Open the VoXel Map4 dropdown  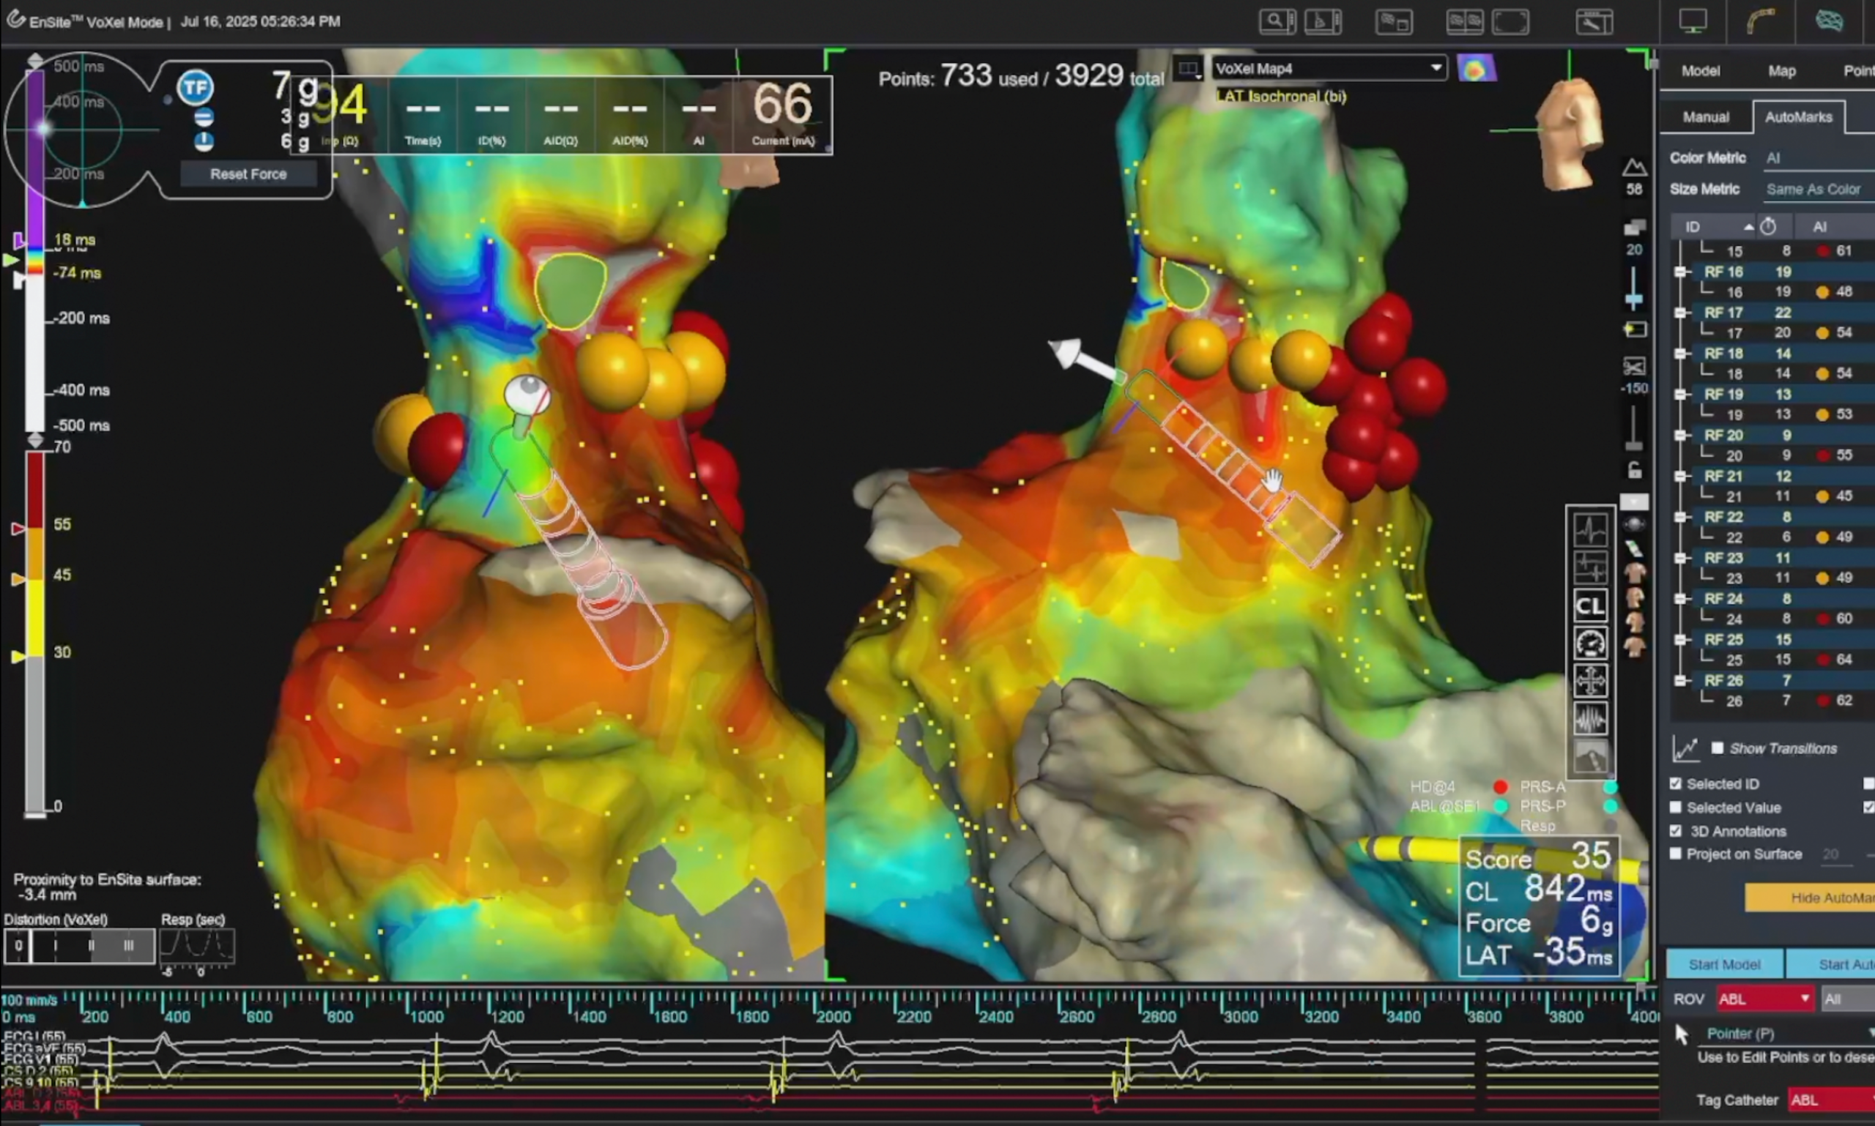click(x=1329, y=68)
